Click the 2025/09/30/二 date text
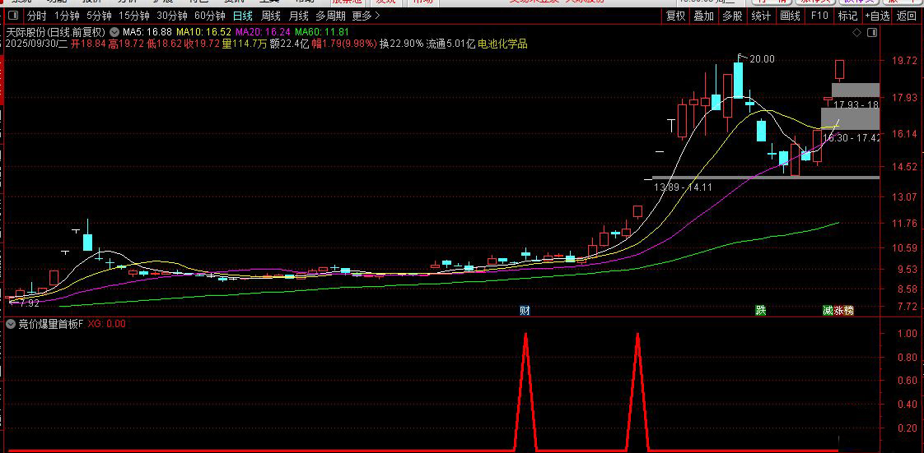This screenshot has width=924, height=453. tap(37, 44)
